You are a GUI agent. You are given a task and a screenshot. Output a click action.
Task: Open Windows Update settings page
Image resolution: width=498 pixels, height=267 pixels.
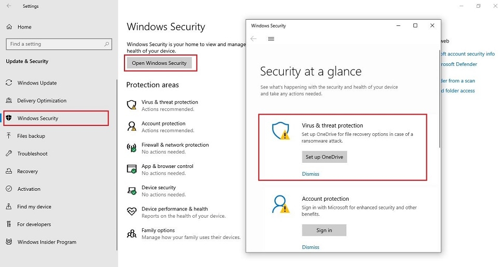coord(37,83)
